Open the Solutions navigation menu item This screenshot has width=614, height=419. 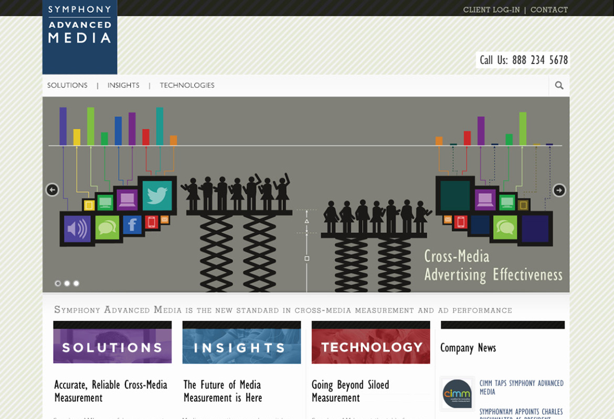[x=67, y=85]
